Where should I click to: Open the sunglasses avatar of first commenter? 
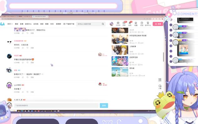click(x=9, y=42)
